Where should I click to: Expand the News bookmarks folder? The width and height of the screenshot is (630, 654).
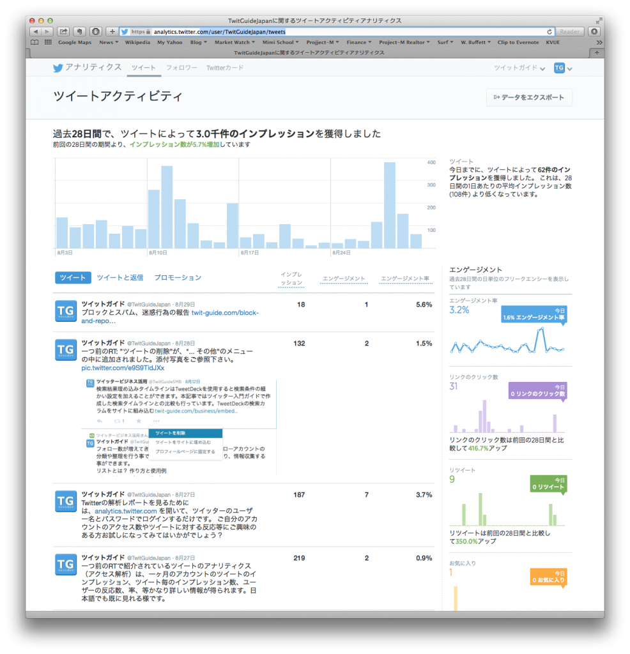point(109,42)
